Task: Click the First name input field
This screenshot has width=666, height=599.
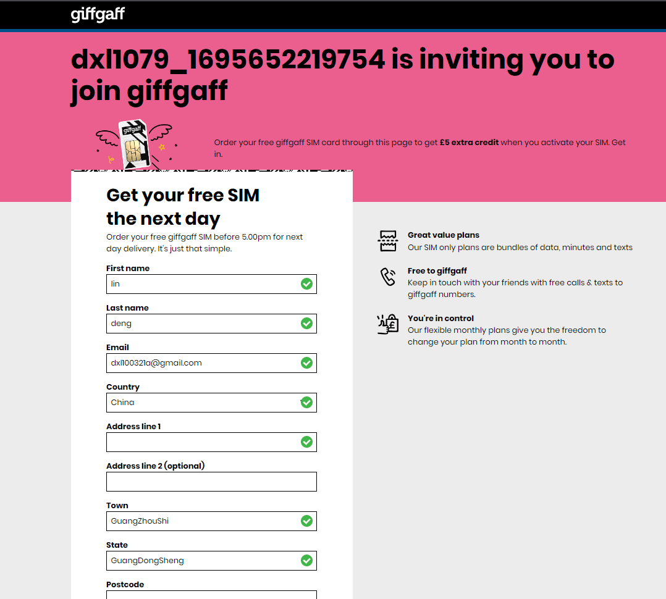Action: pos(211,284)
